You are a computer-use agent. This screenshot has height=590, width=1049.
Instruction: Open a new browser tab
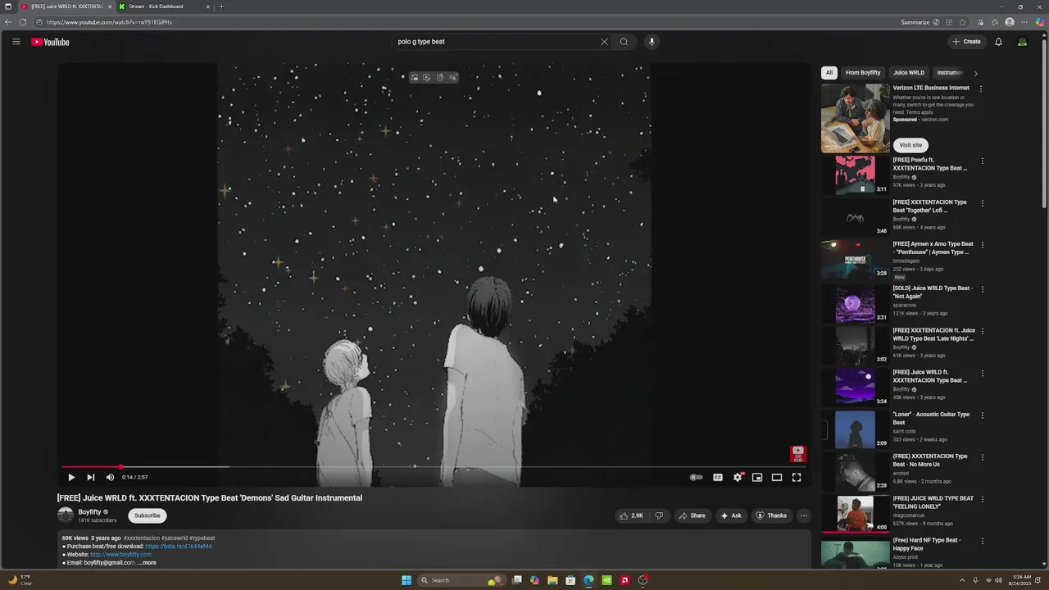tap(221, 7)
